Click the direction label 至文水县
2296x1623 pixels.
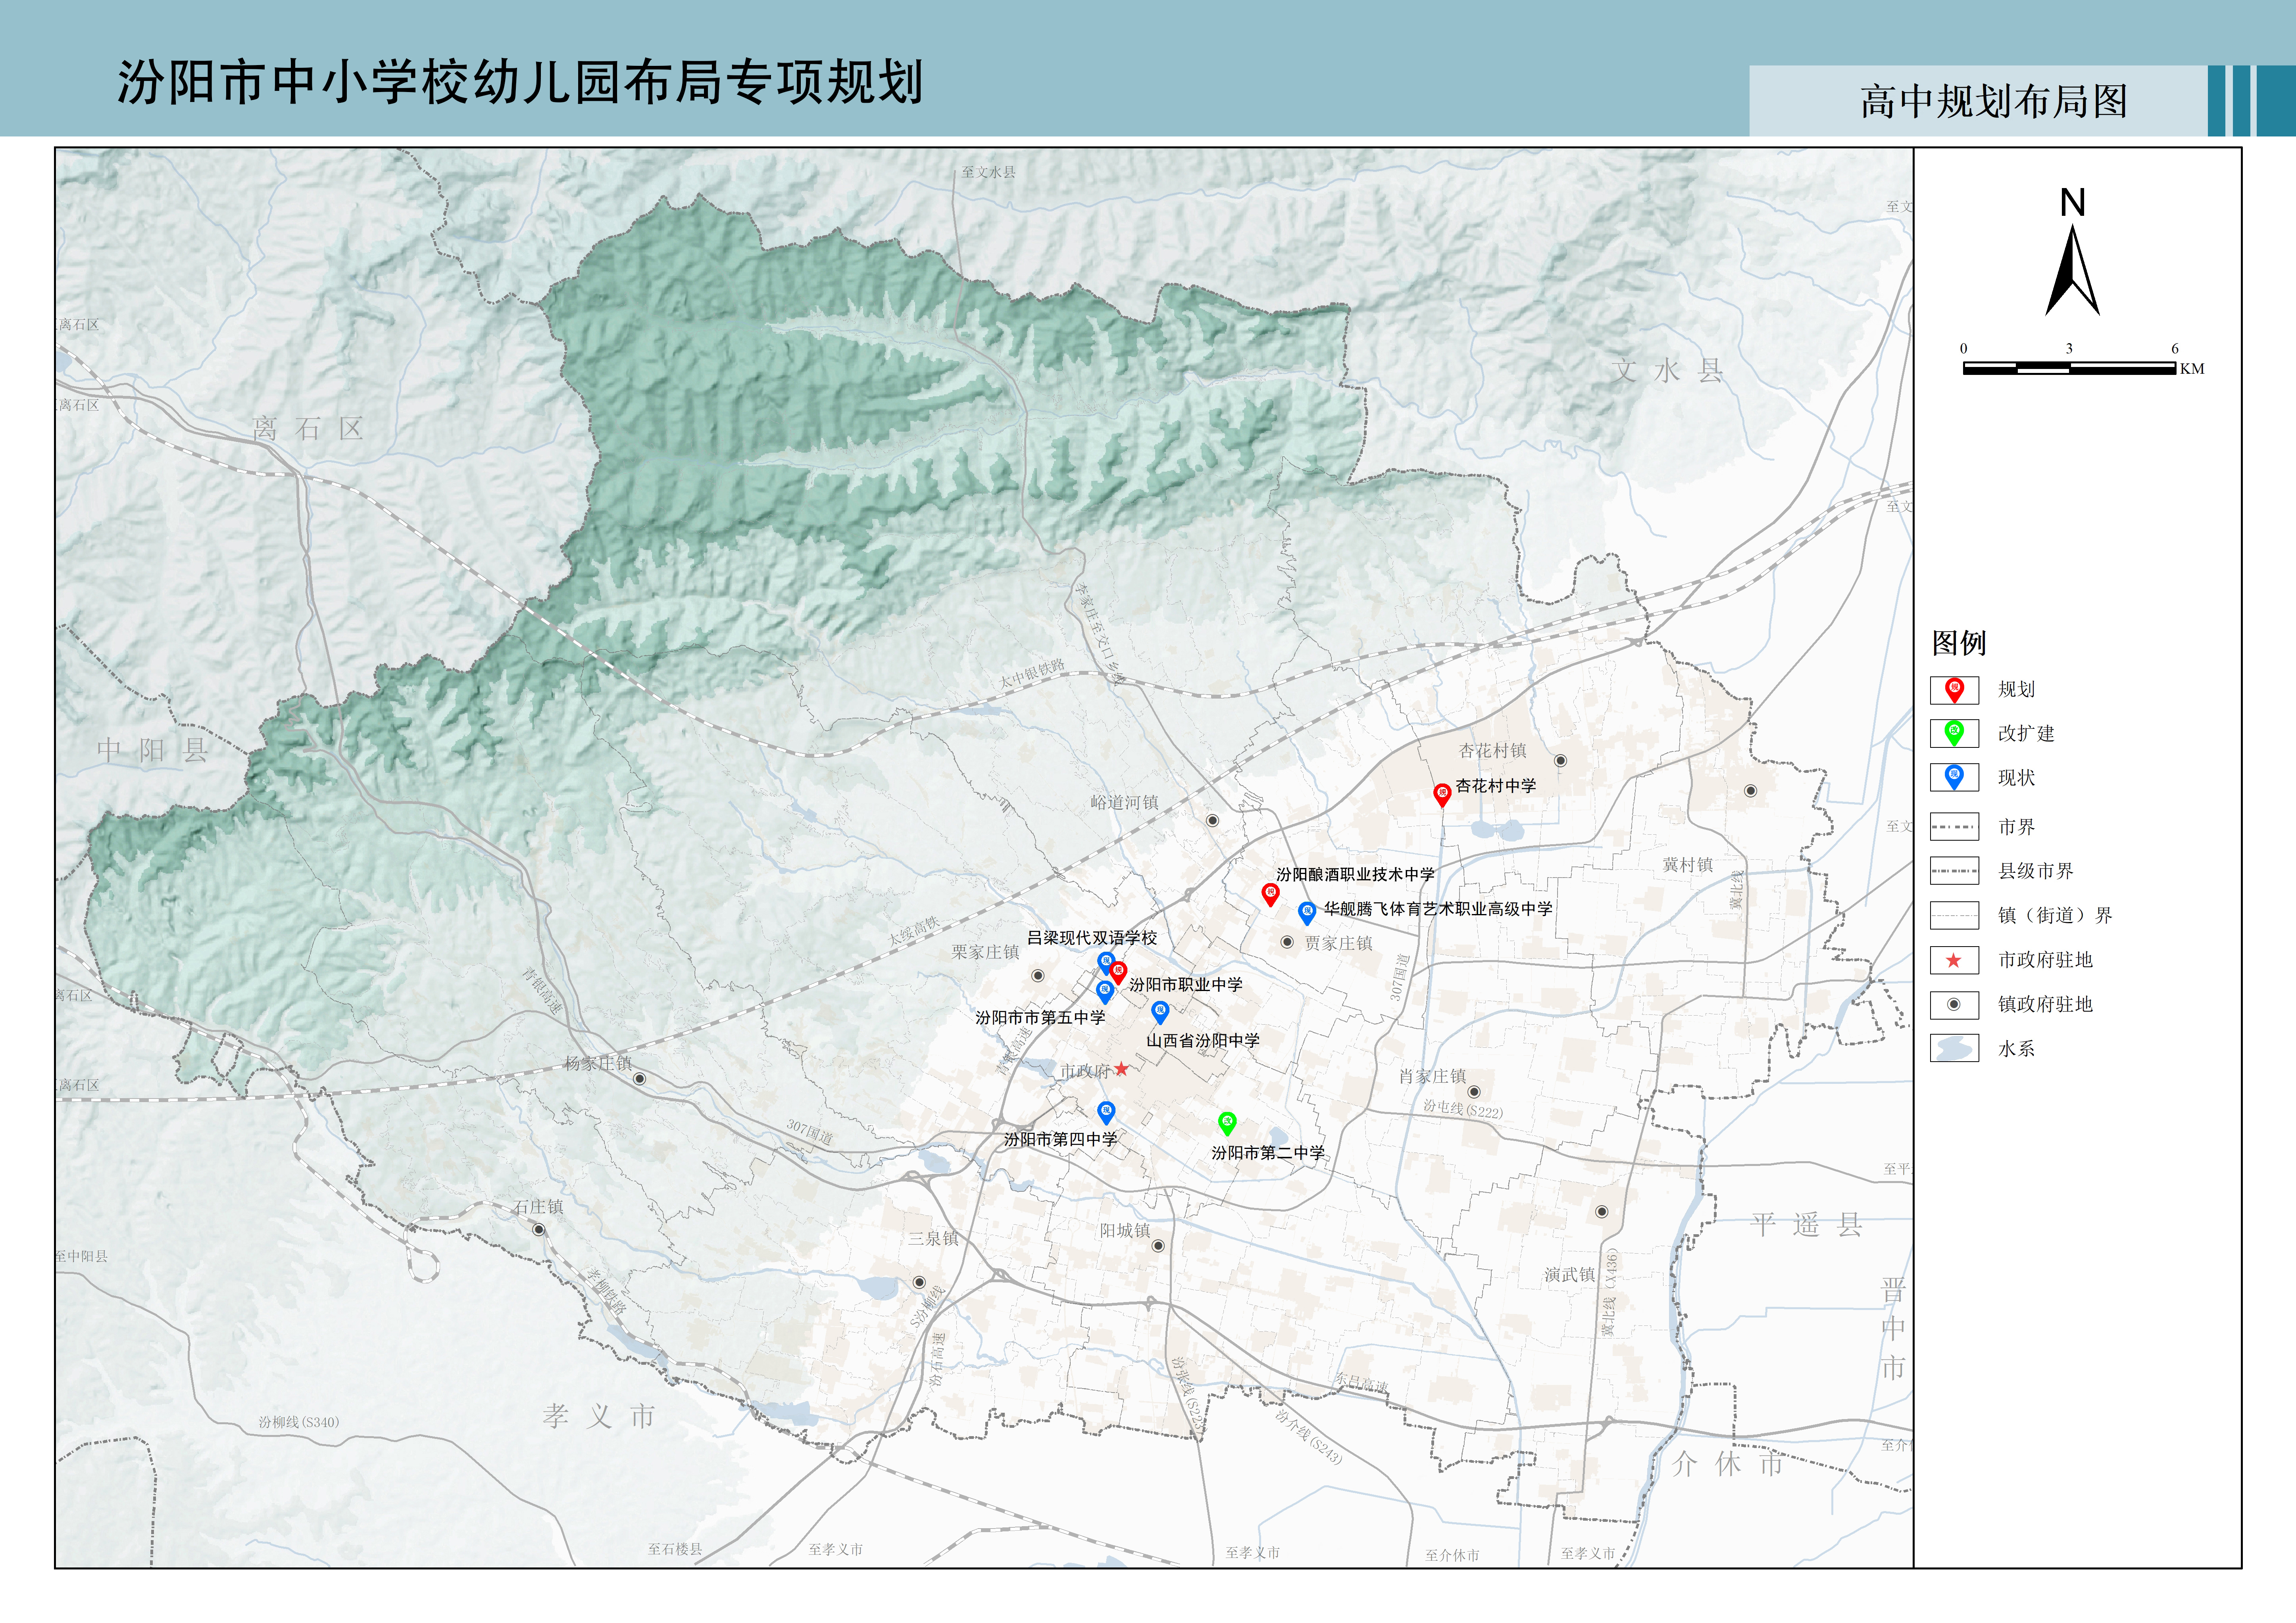click(989, 172)
